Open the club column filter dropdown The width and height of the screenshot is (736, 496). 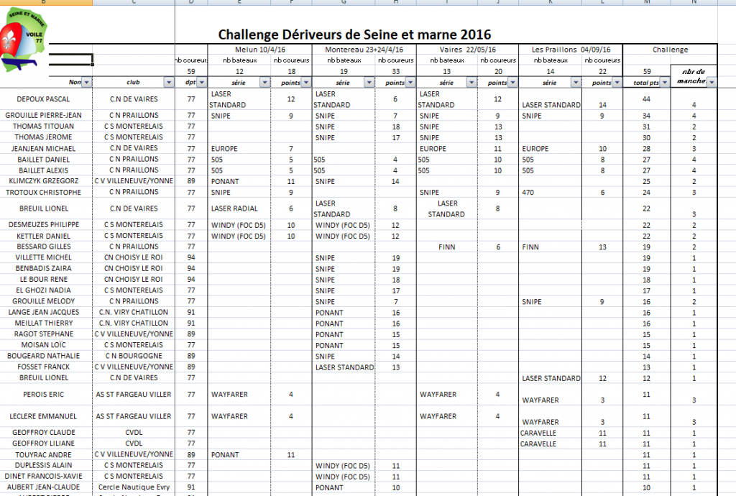(169, 82)
